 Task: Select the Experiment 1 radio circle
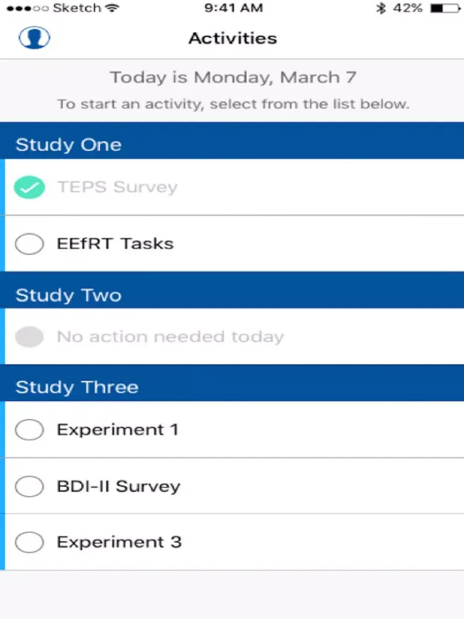29,430
